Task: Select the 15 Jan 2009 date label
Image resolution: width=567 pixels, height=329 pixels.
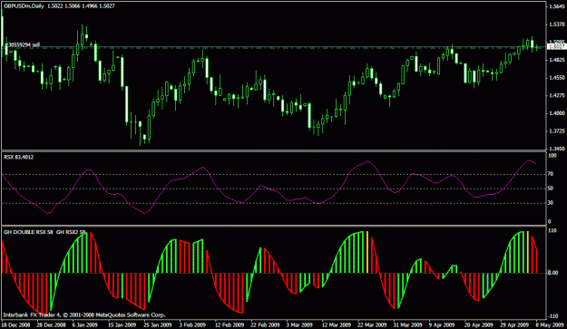Action: click(122, 324)
